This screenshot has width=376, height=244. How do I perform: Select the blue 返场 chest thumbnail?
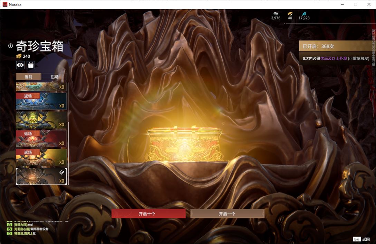[x=41, y=101]
